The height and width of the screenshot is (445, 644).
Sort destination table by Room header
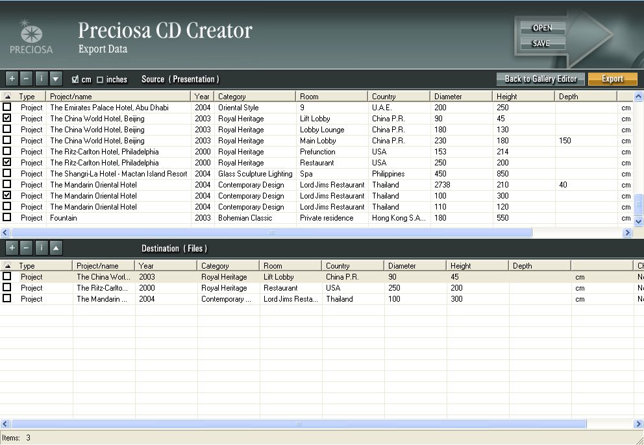point(291,265)
